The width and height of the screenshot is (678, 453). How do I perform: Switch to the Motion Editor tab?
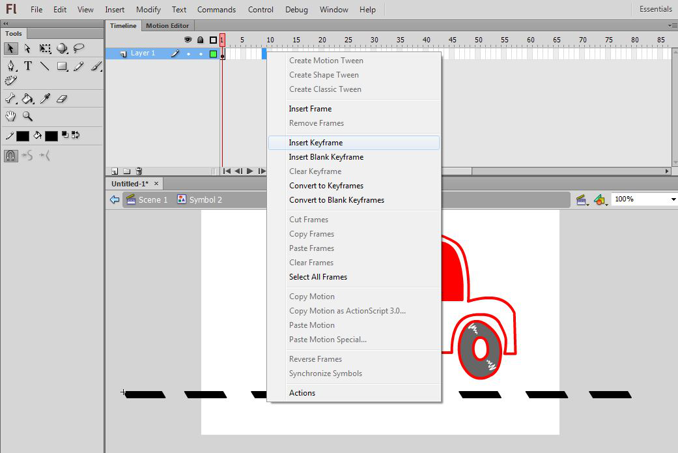[x=167, y=26]
